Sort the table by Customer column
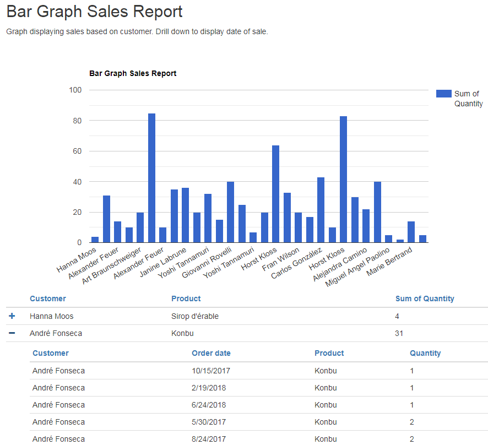 [x=48, y=298]
